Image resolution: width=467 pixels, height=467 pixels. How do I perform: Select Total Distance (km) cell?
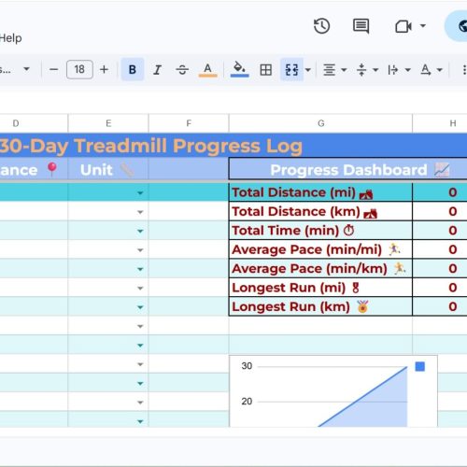[320, 212]
